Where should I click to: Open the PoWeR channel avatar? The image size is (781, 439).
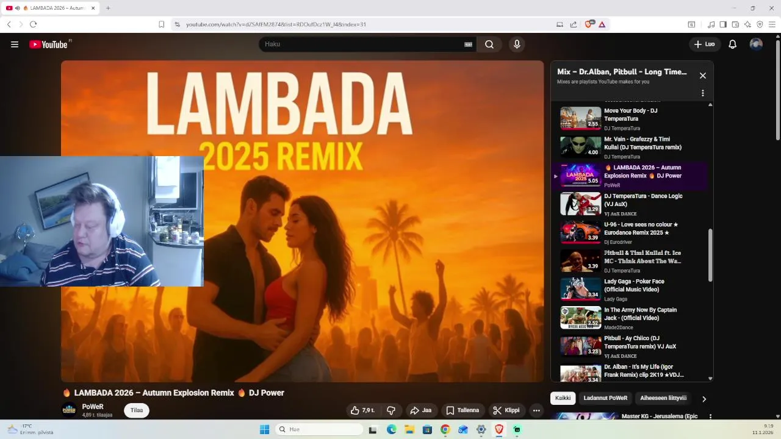[x=70, y=410]
